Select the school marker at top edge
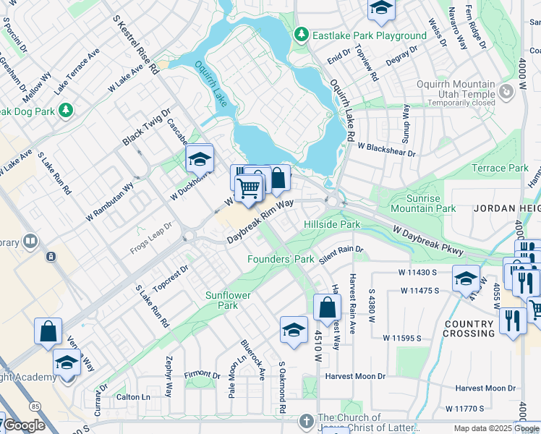Image resolution: width=541 pixels, height=434 pixels. (381, 10)
